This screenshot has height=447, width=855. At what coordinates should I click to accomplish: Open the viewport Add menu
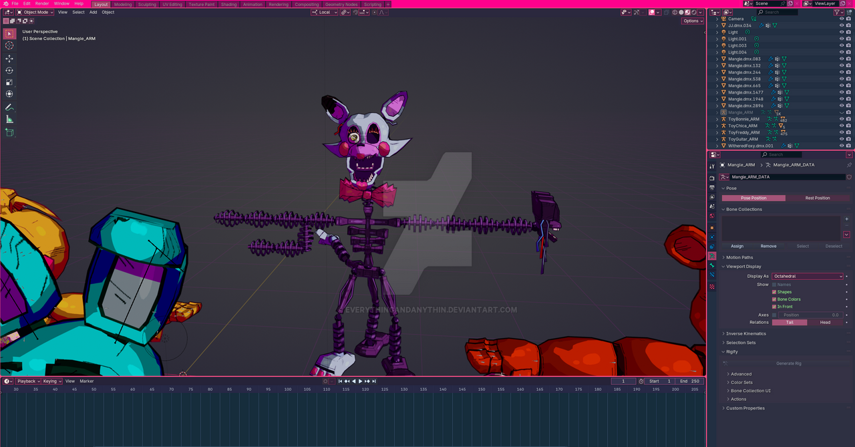pyautogui.click(x=93, y=12)
